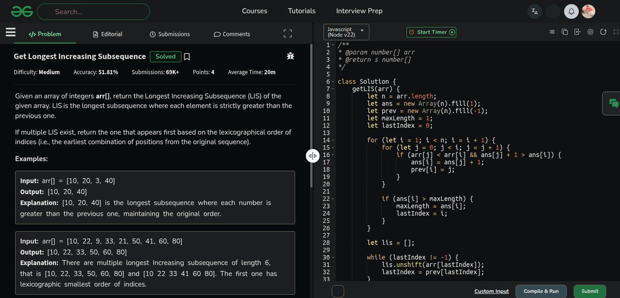Viewport: 620px width, 298px height.
Task: Fold the getLIS method at line 7
Action: click(333, 89)
